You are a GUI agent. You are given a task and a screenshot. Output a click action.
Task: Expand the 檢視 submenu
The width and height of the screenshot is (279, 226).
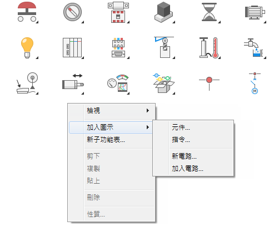(x=112, y=111)
